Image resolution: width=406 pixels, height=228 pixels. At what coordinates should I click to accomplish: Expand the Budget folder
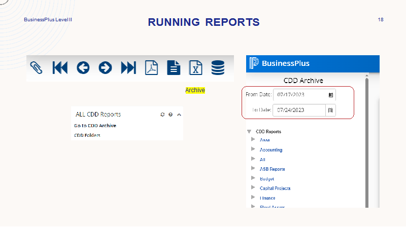click(x=253, y=178)
